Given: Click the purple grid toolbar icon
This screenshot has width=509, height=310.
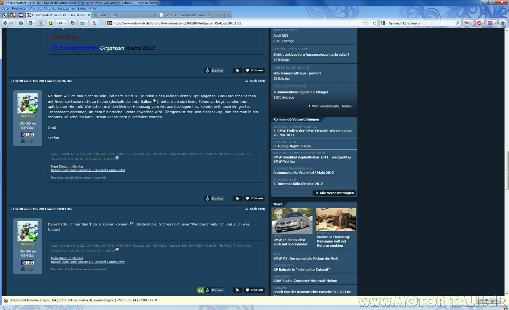Looking at the screenshot, I should 490,23.
